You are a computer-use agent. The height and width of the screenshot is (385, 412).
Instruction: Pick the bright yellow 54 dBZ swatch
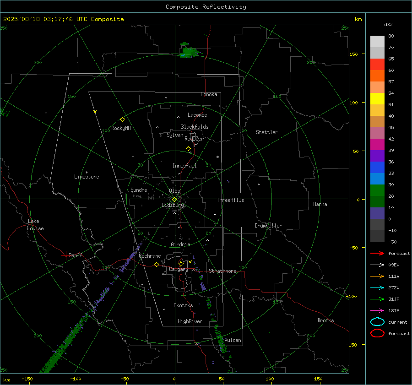(x=377, y=98)
